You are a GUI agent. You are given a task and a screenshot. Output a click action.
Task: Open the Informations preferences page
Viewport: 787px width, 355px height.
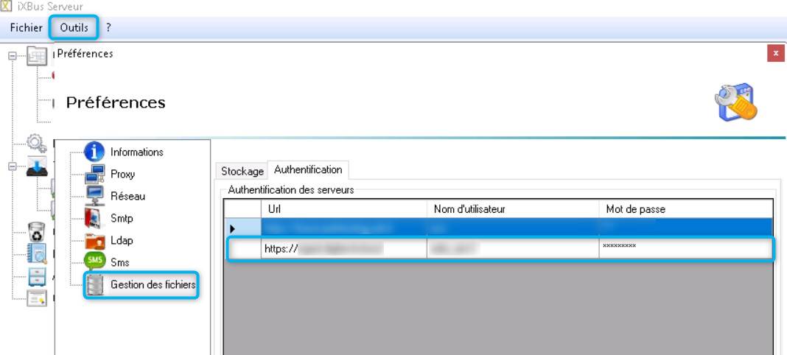(137, 152)
